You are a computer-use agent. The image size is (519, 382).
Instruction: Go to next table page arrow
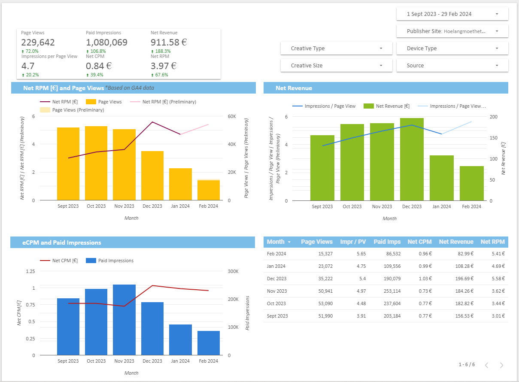click(x=501, y=365)
